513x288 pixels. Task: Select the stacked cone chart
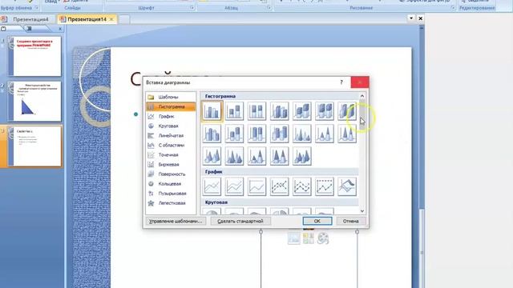click(x=325, y=134)
